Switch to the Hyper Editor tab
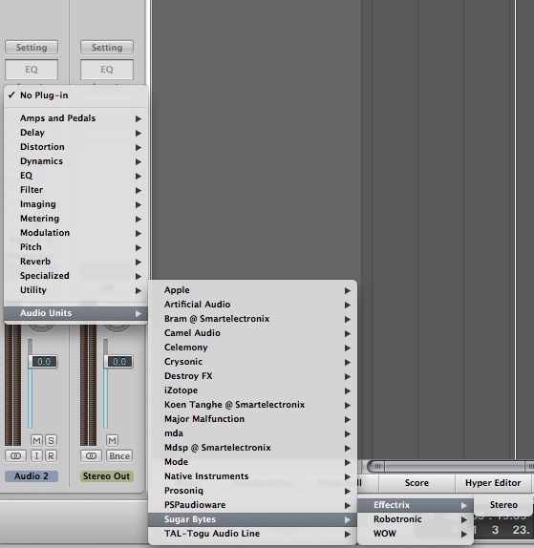Image resolution: width=534 pixels, height=548 pixels. click(x=493, y=483)
